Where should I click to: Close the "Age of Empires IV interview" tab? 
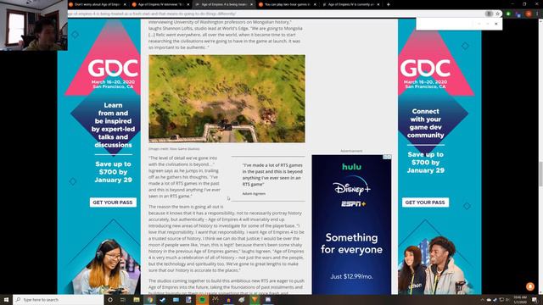pyautogui.click(x=188, y=4)
